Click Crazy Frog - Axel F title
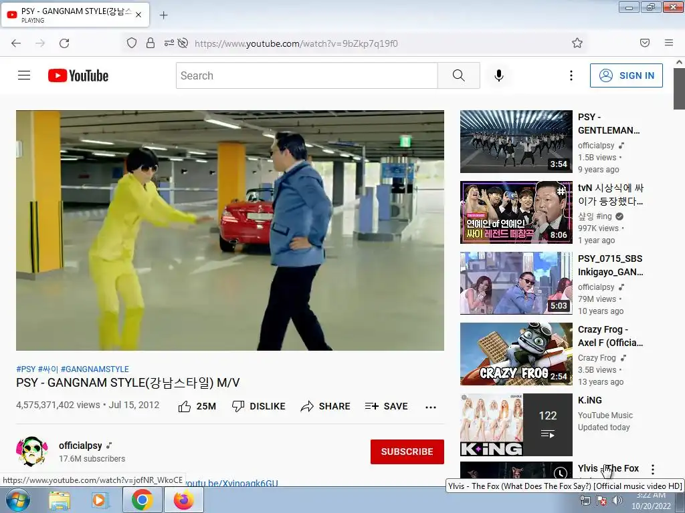The height and width of the screenshot is (513, 685). tap(610, 336)
